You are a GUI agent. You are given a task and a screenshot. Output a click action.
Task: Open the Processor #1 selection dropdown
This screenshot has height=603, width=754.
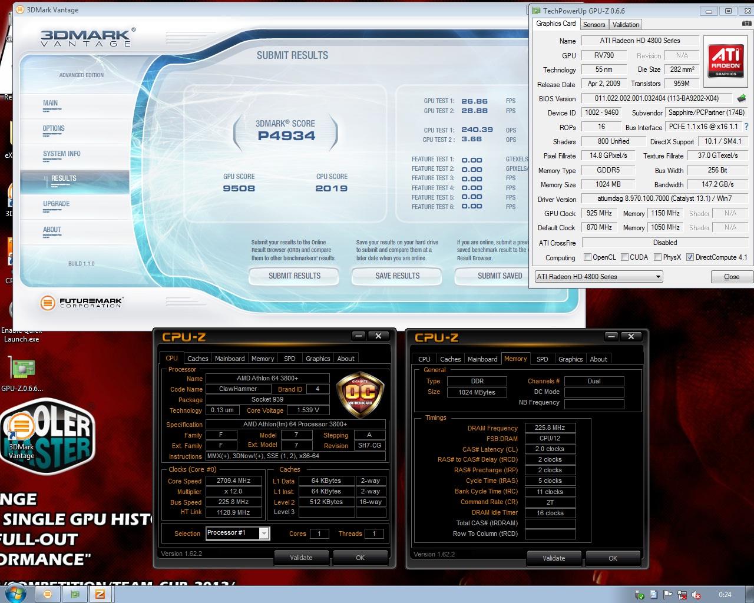237,533
